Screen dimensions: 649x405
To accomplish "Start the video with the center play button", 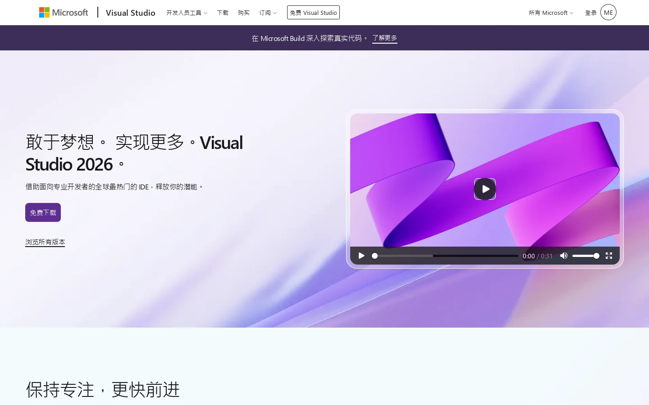I will click(485, 189).
